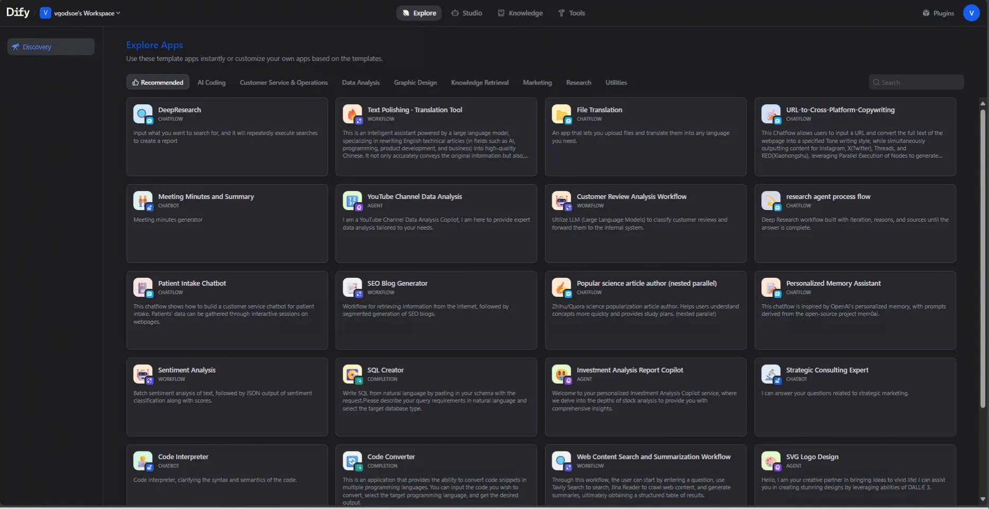Open the Sentiment Analysis template card
The width and height of the screenshot is (989, 509).
click(227, 397)
